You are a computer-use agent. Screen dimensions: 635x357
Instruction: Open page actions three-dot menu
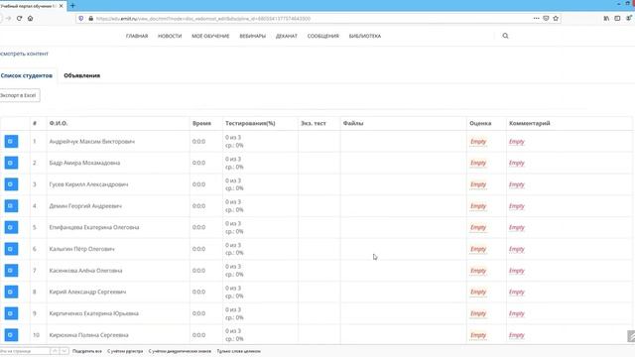pyautogui.click(x=536, y=18)
